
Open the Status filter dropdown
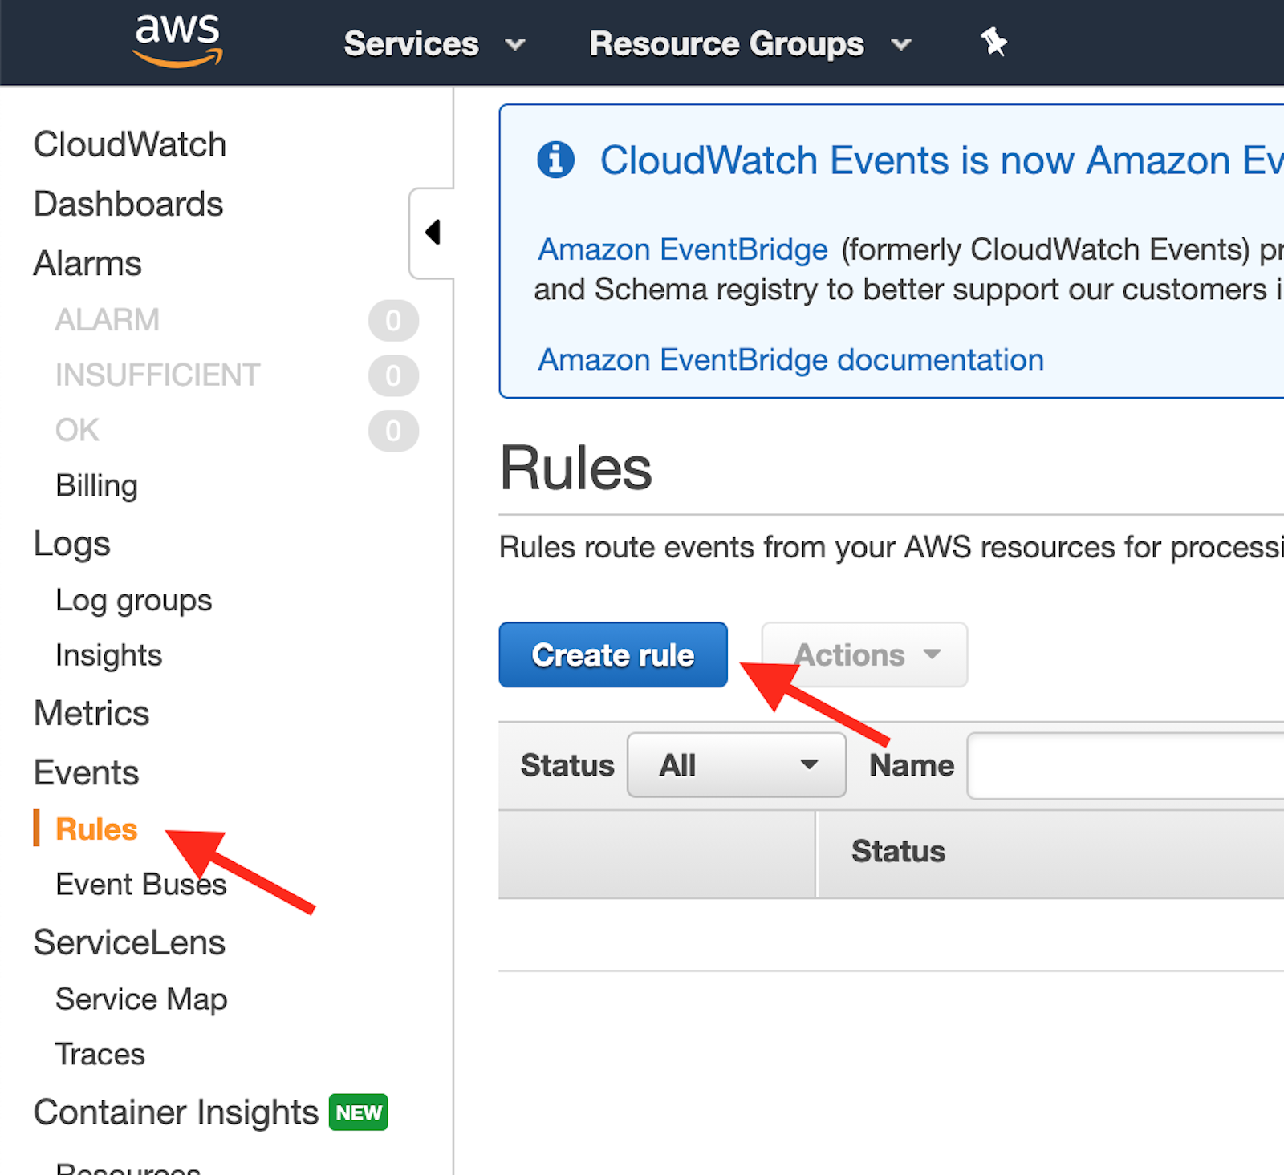(735, 765)
